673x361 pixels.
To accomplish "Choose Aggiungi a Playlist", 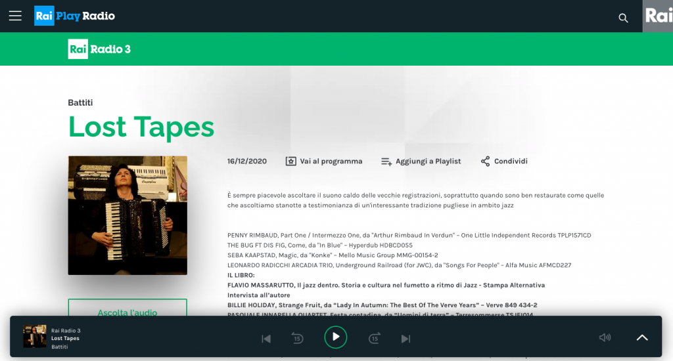I will (x=428, y=161).
